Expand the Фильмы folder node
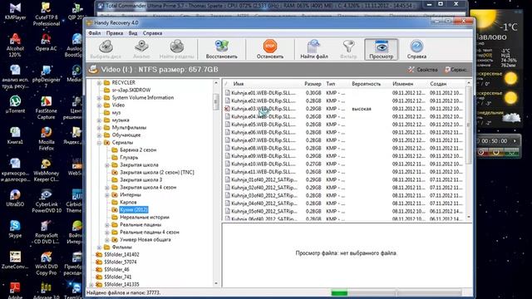The width and height of the screenshot is (532, 299). 99,248
